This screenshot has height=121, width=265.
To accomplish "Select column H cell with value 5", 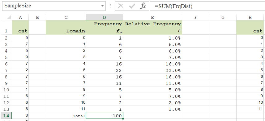I will pyautogui.click(x=250, y=70).
